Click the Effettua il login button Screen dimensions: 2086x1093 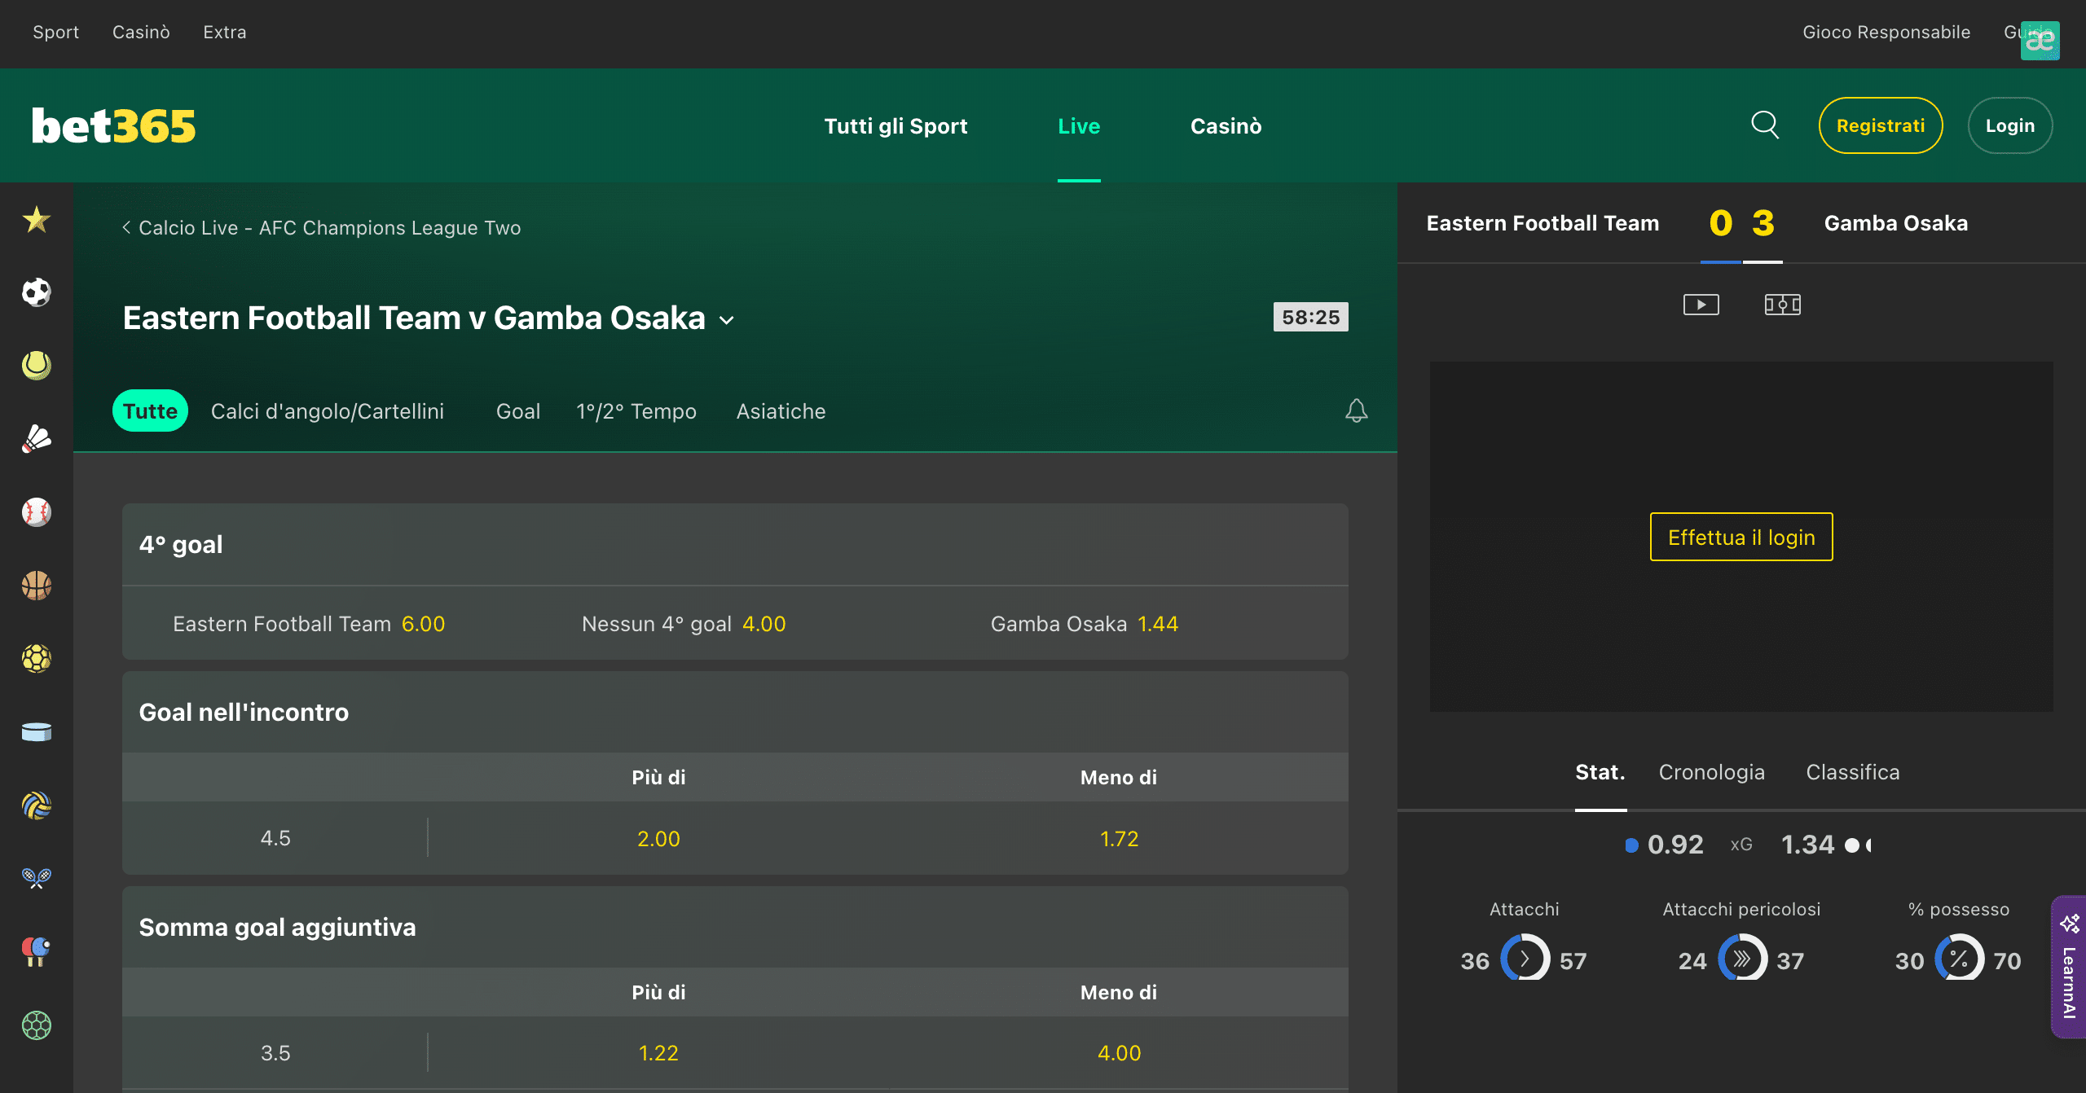click(1741, 537)
